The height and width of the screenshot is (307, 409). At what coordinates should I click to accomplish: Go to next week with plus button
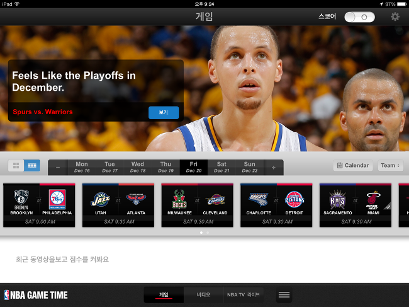coord(274,167)
